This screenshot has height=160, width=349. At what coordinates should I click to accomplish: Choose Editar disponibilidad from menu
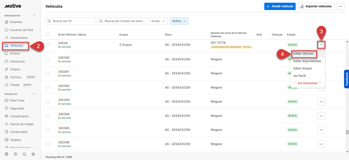308,61
